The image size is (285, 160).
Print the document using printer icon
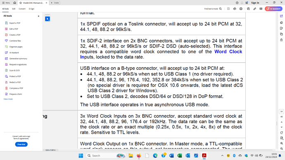[x=241, y=9]
